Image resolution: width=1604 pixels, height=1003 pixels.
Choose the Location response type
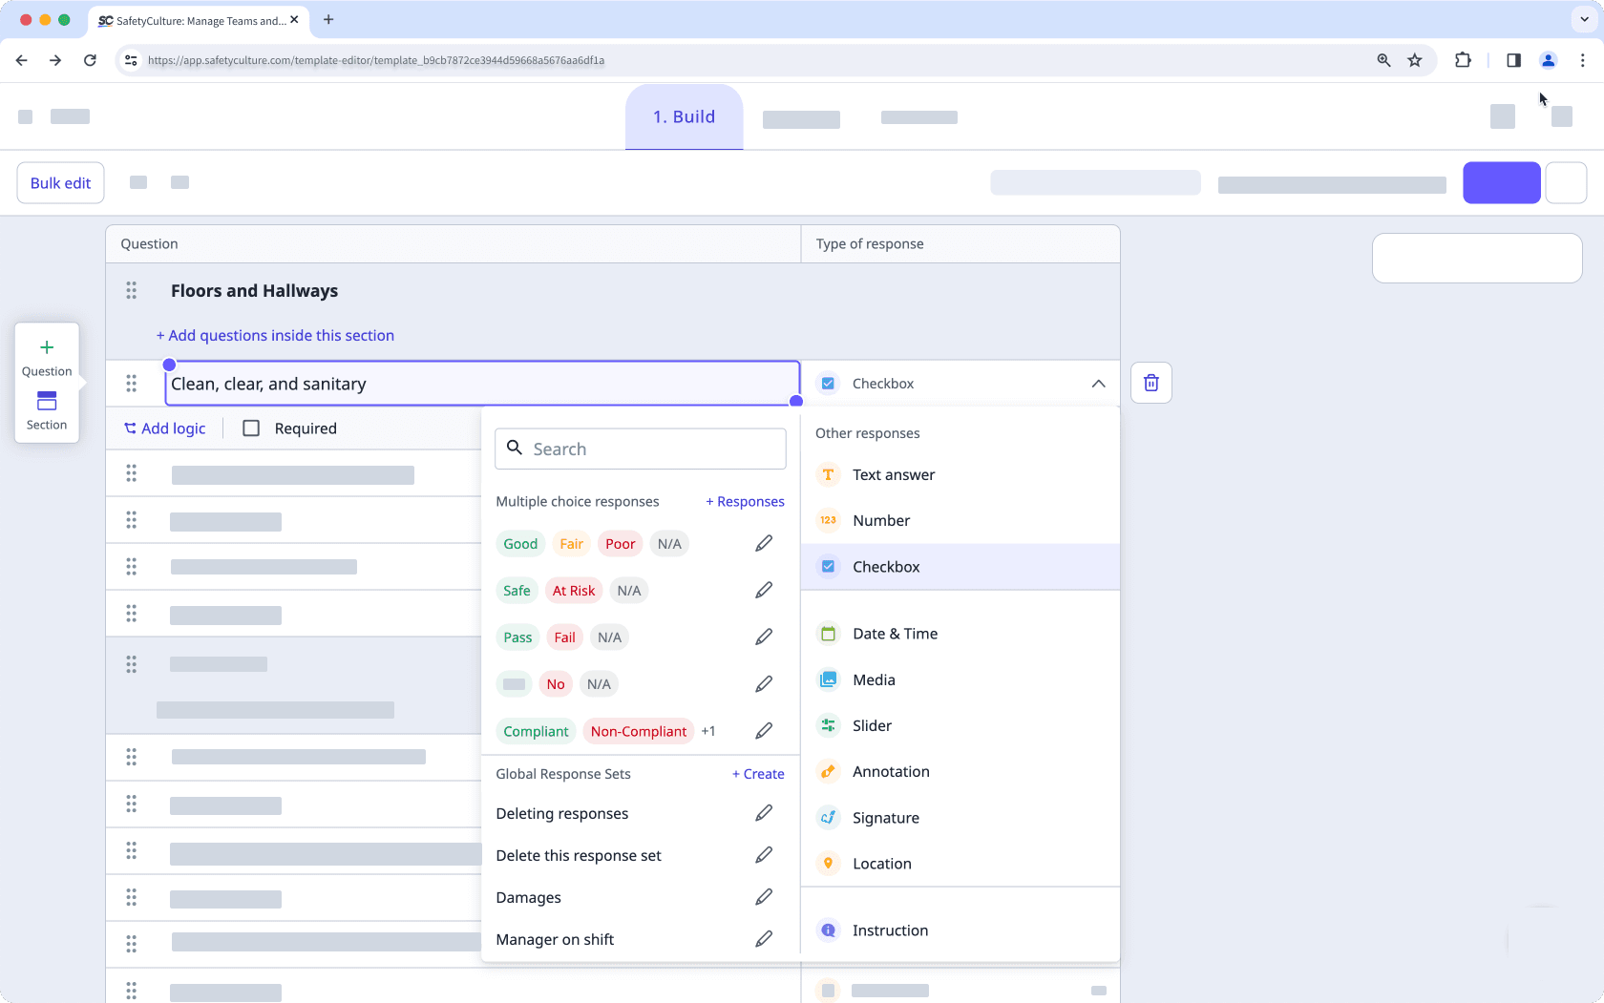pos(881,863)
